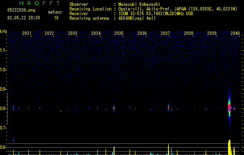Select the filename 05222030.png

pyautogui.click(x=21, y=10)
